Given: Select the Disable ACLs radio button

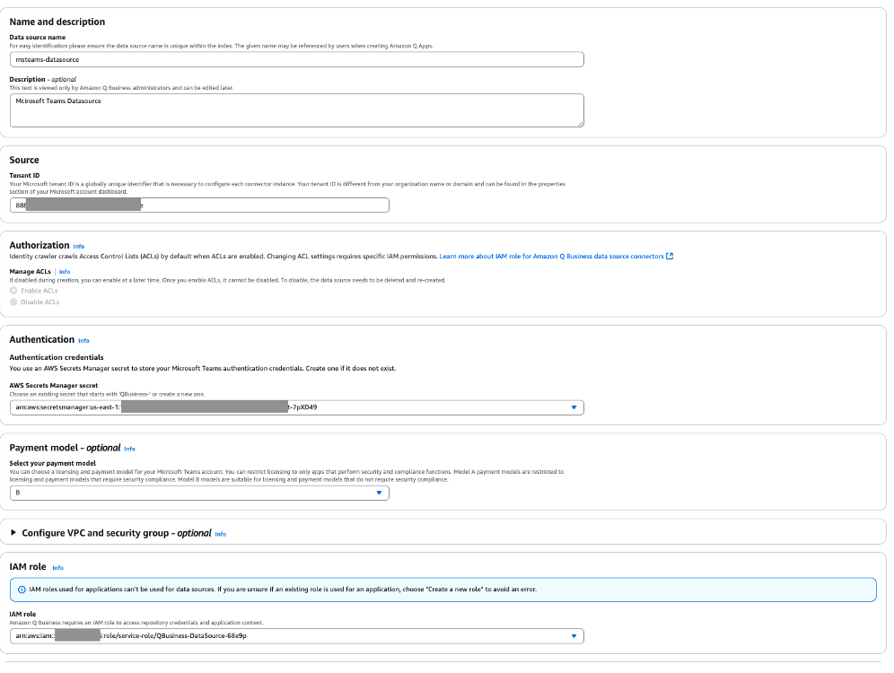Looking at the screenshot, I should [13, 302].
